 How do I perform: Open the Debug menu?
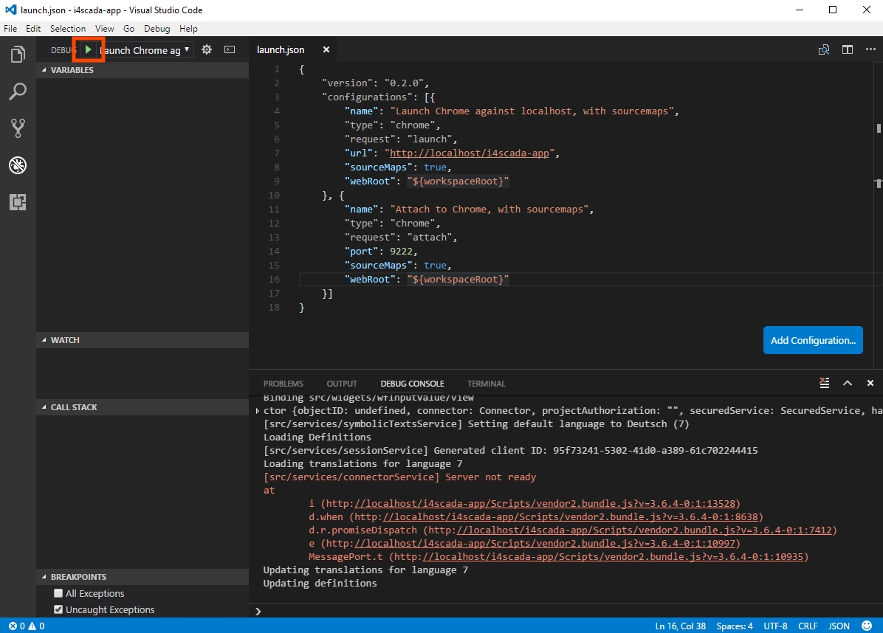[157, 29]
